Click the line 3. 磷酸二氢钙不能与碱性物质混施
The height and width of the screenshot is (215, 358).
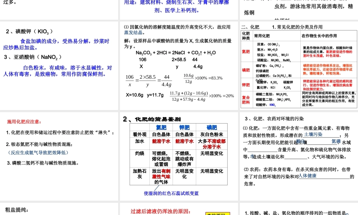point(43,163)
